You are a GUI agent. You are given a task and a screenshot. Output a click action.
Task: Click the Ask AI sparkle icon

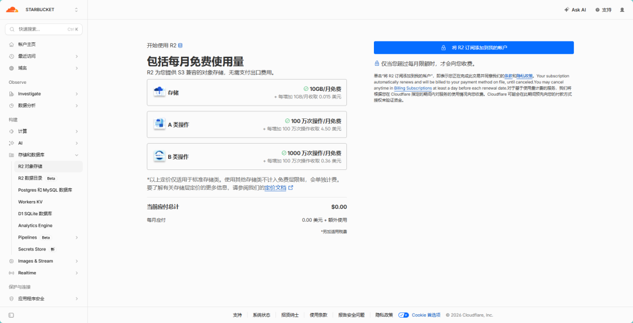pos(567,10)
